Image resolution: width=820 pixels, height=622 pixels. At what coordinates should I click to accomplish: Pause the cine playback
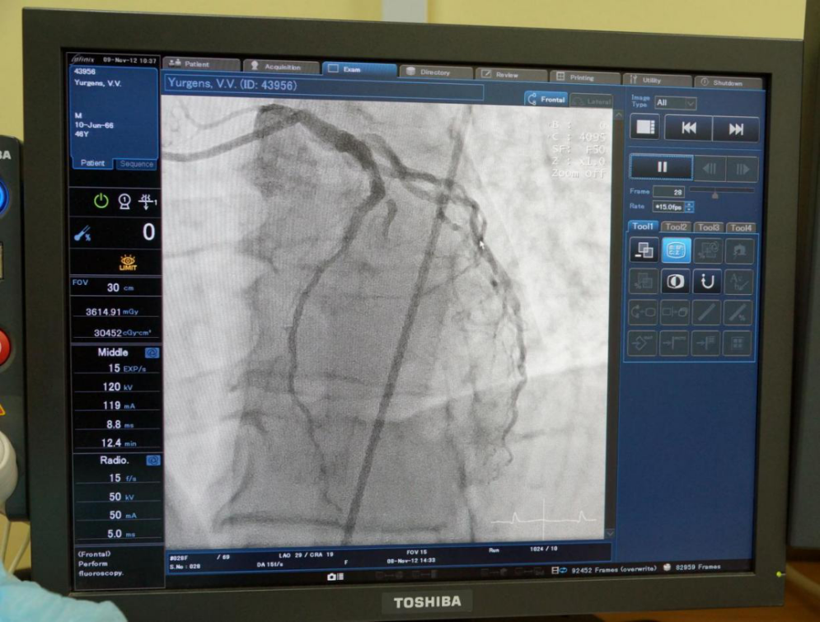[662, 167]
